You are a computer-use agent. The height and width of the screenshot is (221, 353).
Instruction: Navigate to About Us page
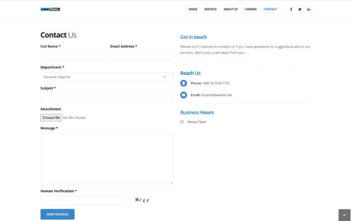click(231, 9)
